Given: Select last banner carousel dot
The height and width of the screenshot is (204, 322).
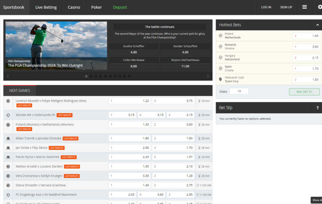Looking at the screenshot, I should (129, 76).
